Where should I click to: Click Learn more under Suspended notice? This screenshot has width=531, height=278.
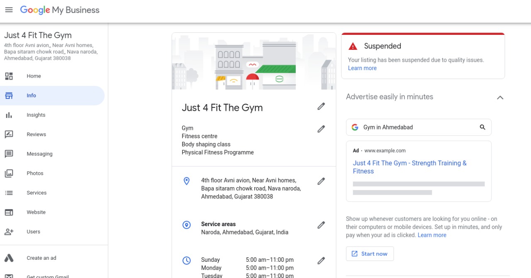(x=362, y=68)
